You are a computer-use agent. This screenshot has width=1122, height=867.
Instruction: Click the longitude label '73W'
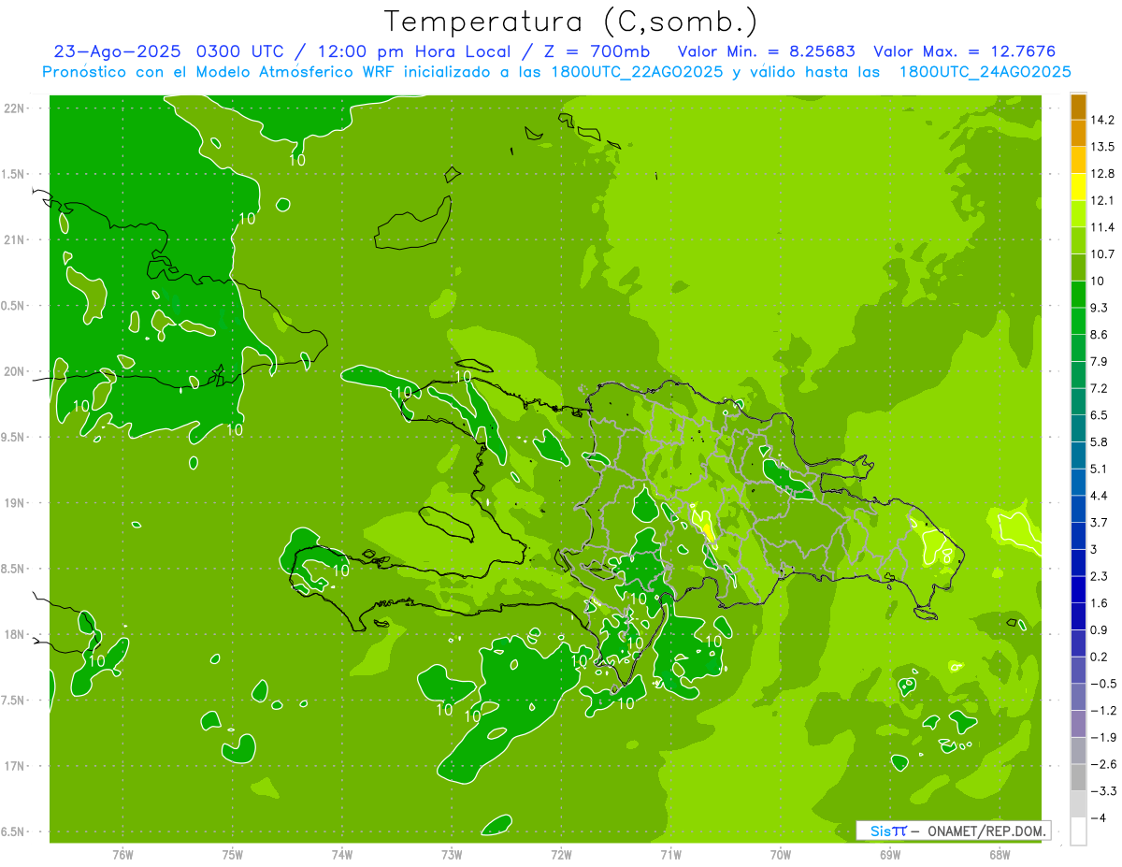(x=452, y=855)
